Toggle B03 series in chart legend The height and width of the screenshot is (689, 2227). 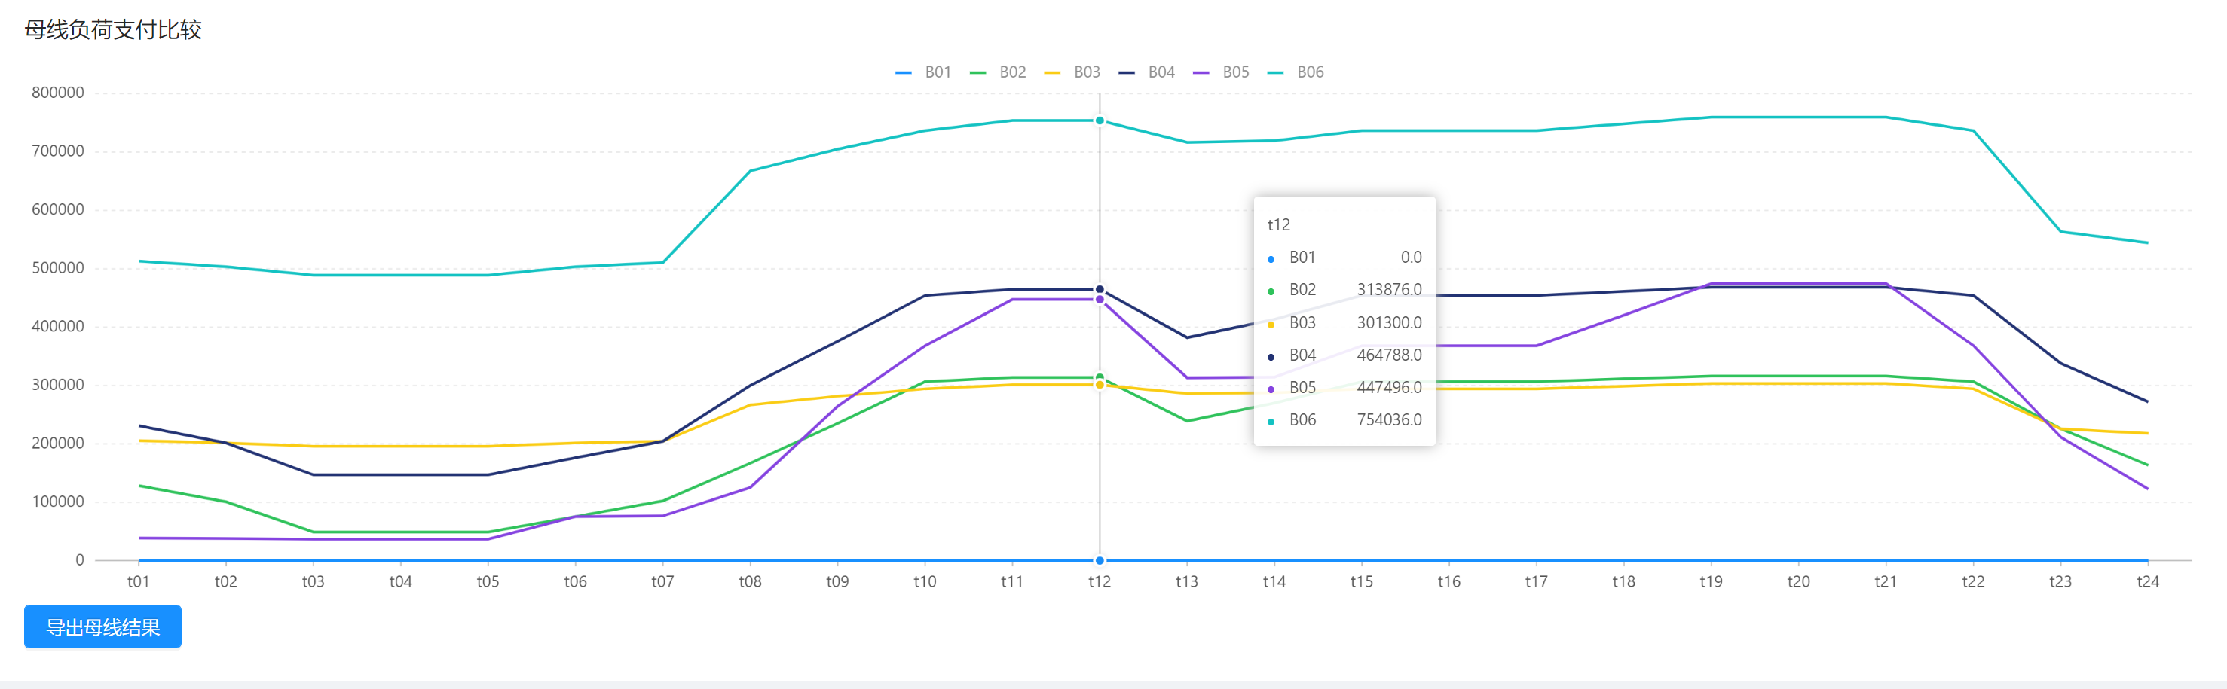pos(1072,72)
